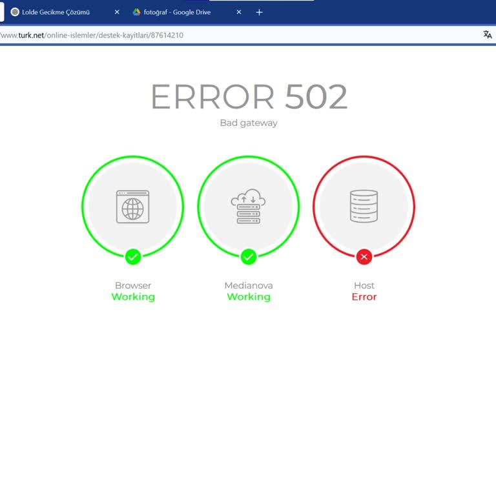
Task: Close the fotoğraf - Google Drive tab
Action: [x=239, y=12]
